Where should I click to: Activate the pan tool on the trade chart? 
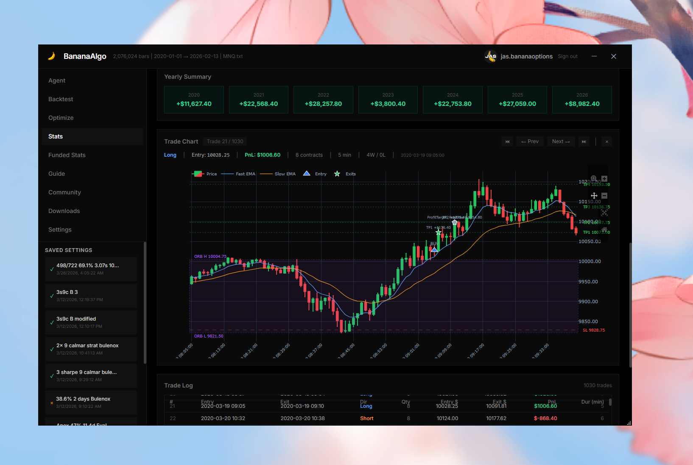click(594, 196)
